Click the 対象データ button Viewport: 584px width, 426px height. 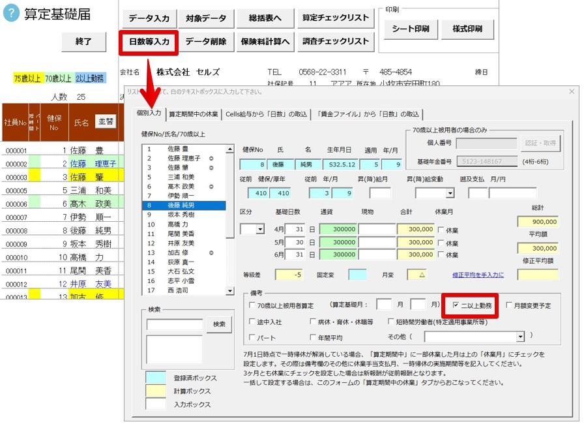[206, 18]
